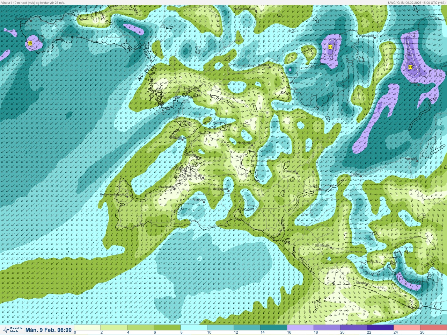Click the Gufuskálar station label
The image size is (447, 335).
pos(23,18)
